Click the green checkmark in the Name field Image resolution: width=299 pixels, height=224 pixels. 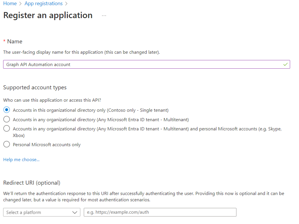pos(285,65)
